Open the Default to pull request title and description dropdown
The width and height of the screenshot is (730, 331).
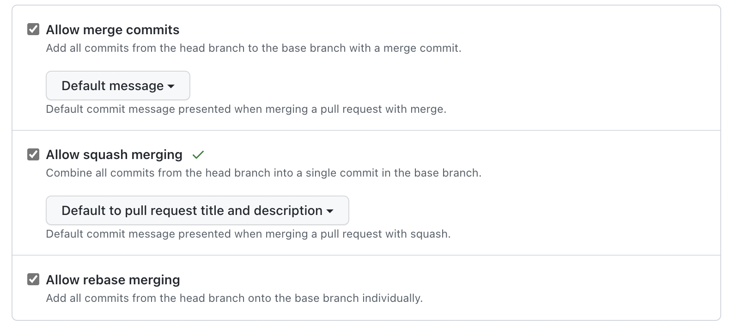tap(197, 210)
